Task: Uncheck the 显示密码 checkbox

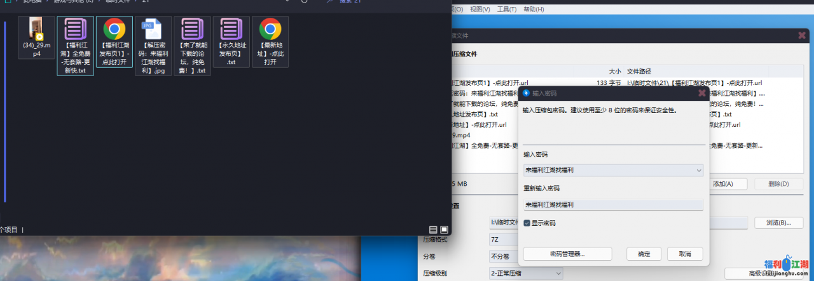Action: 527,223
